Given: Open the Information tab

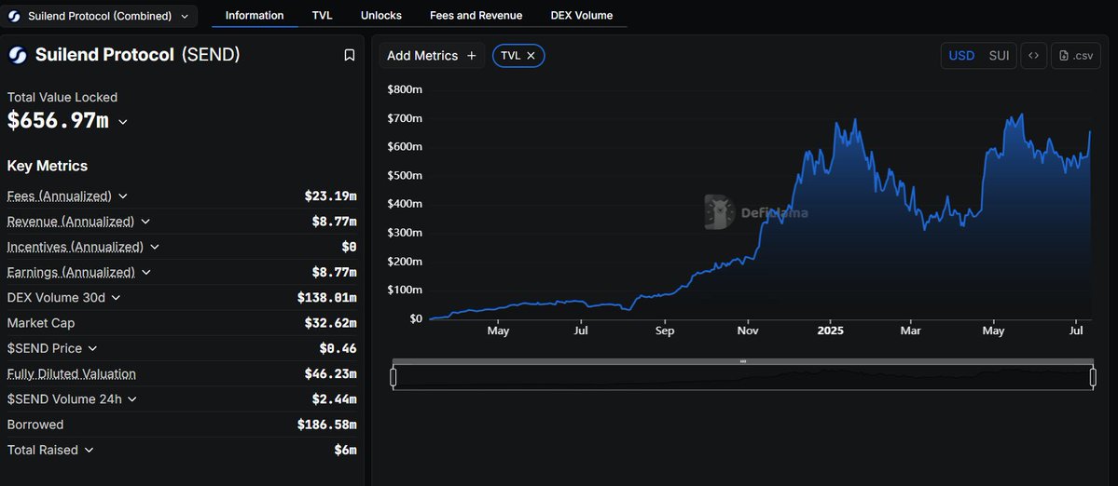Looking at the screenshot, I should click(x=255, y=15).
